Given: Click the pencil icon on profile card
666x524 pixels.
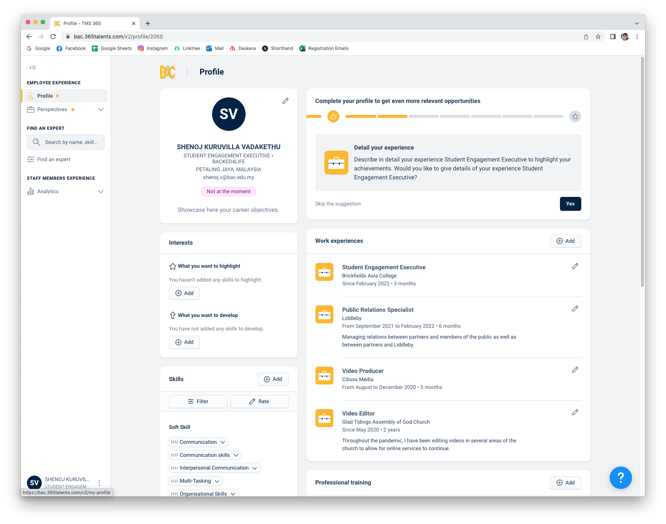Looking at the screenshot, I should coord(285,101).
